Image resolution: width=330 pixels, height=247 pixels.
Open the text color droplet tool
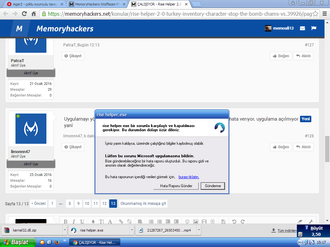tap(93, 221)
